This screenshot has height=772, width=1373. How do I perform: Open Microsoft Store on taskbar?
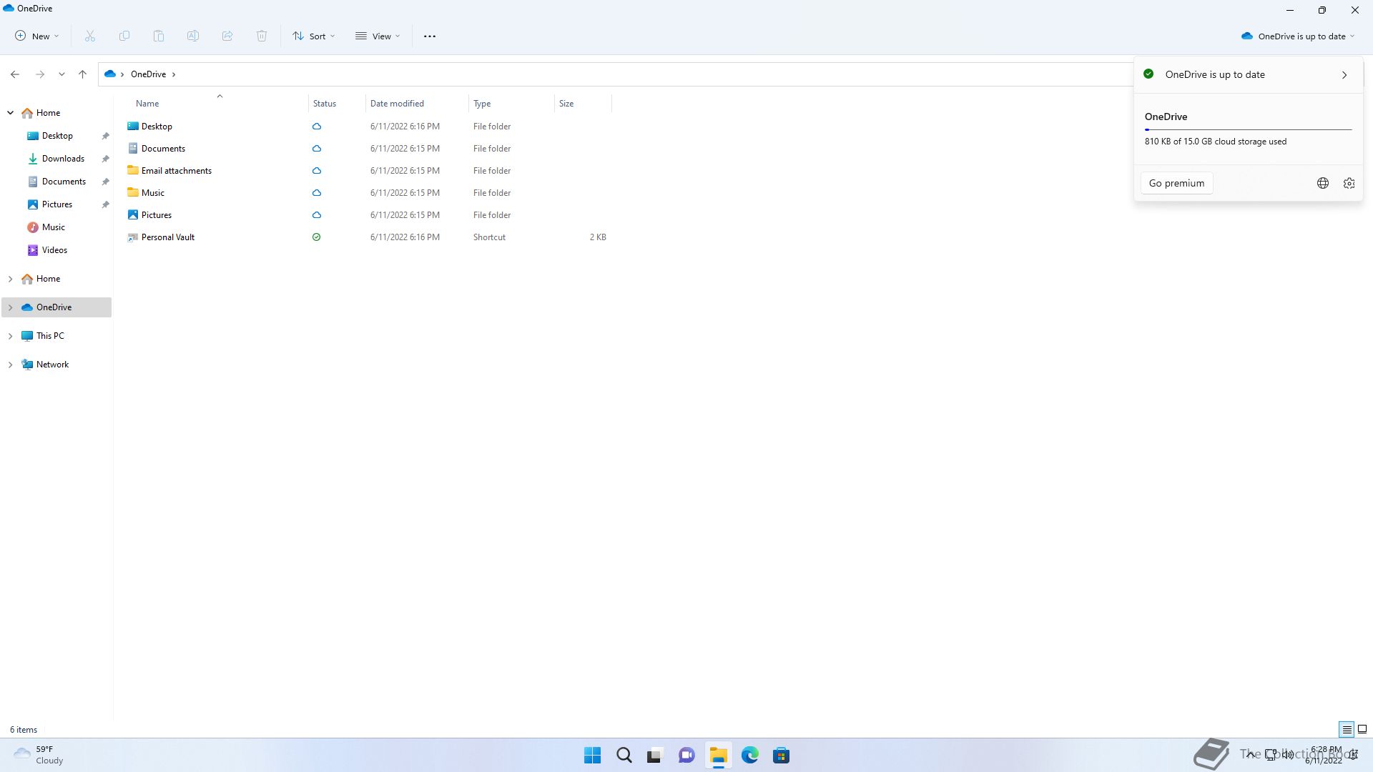[x=781, y=756]
